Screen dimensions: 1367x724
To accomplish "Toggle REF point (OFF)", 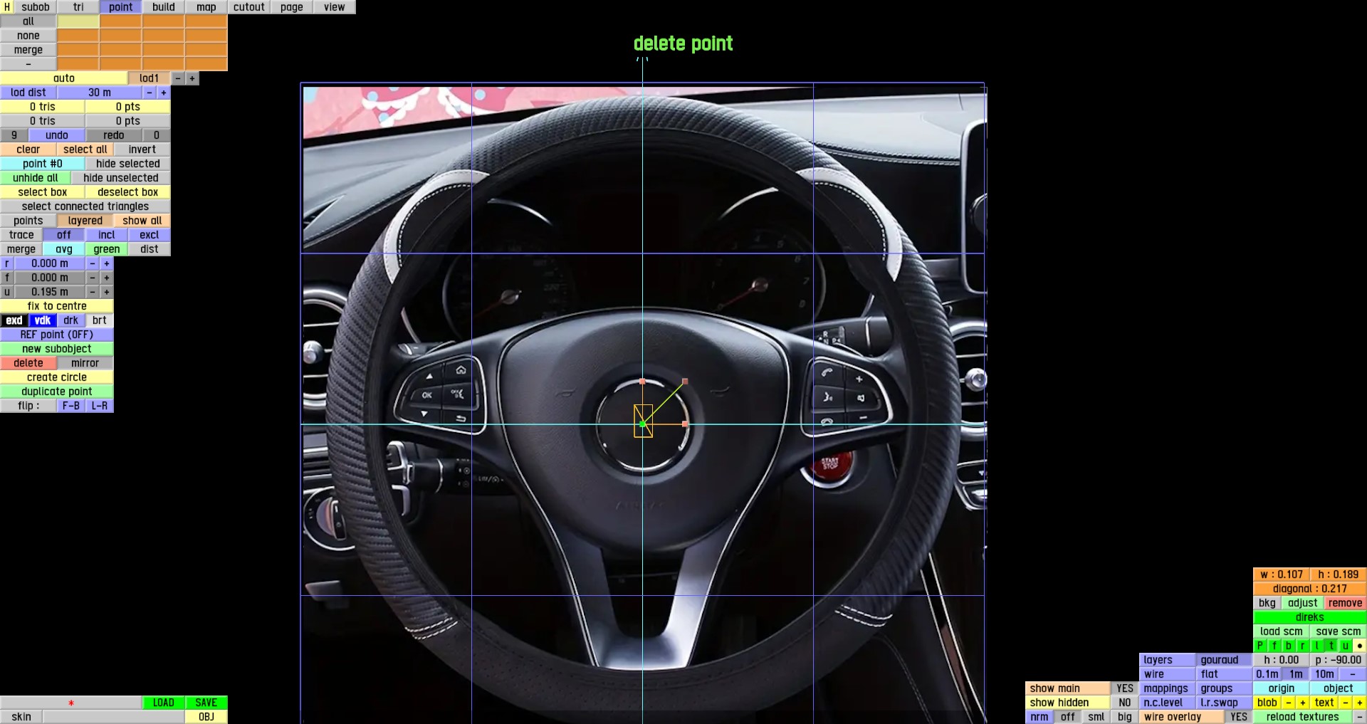I will coord(57,335).
